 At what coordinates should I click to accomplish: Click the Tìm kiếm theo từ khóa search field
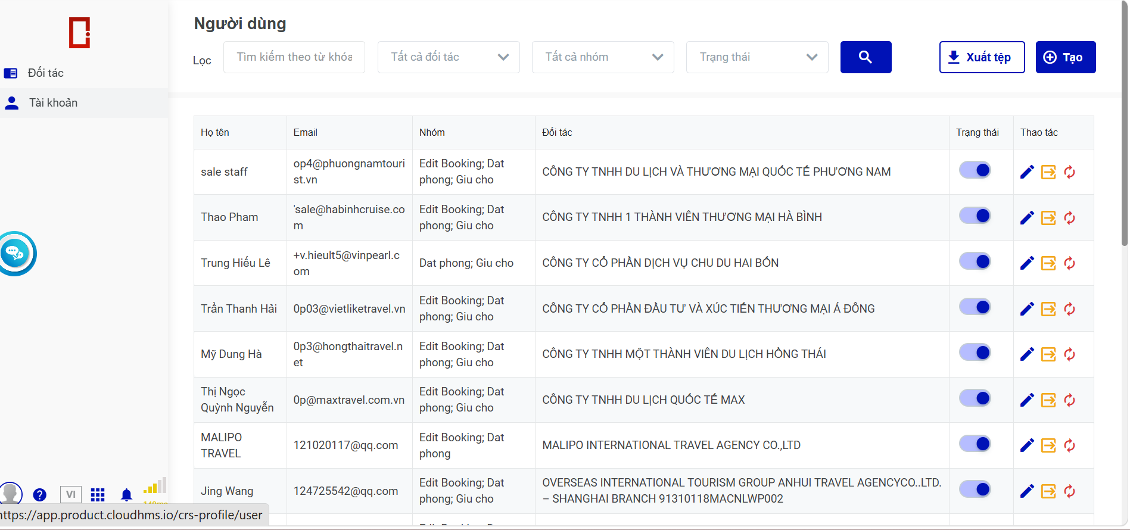tap(294, 57)
